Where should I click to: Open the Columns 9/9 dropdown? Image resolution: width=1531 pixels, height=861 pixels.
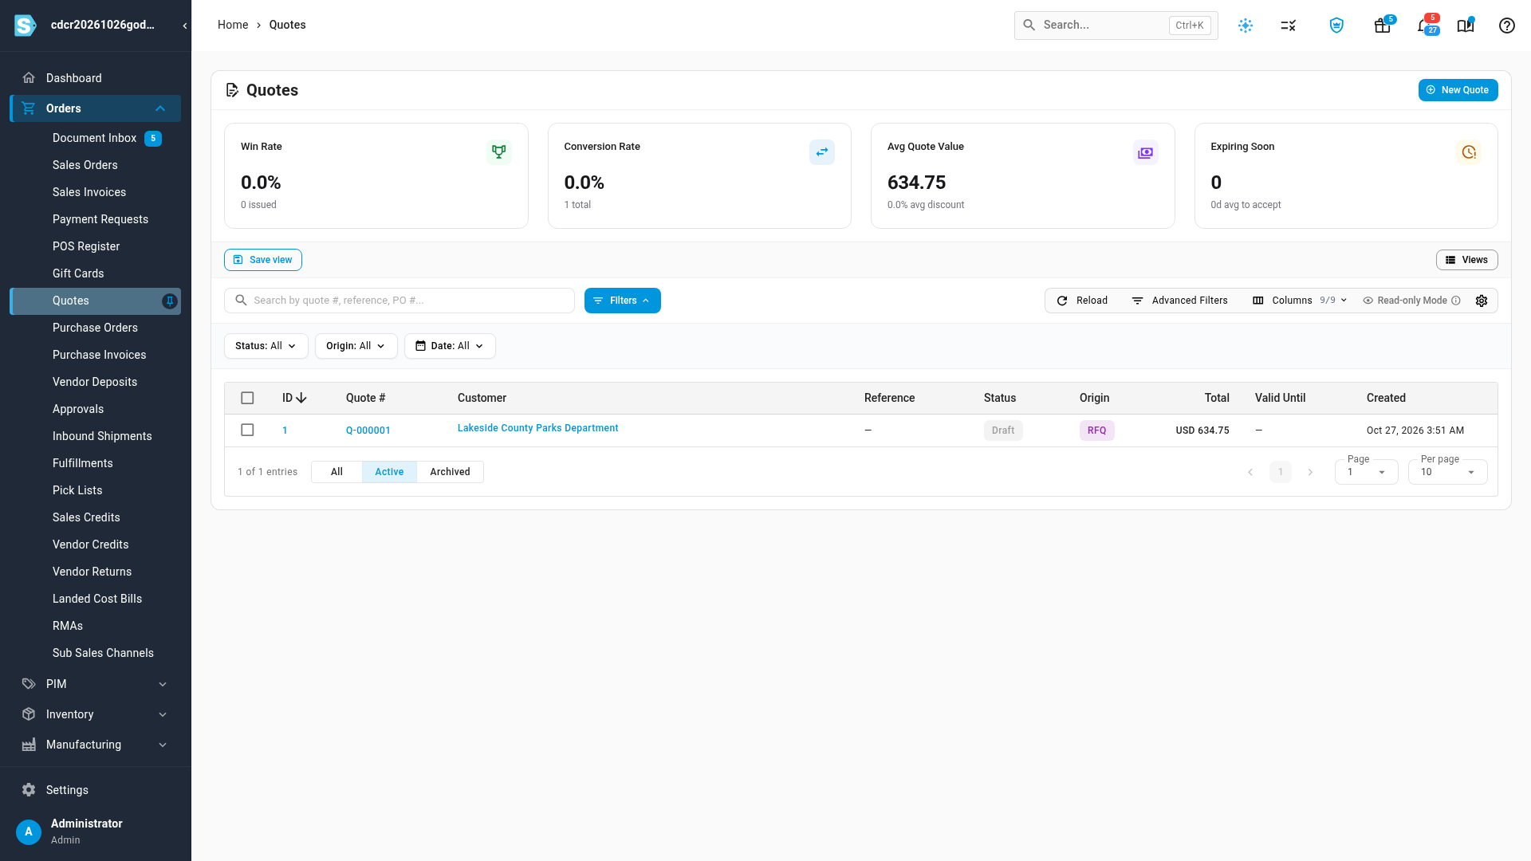click(1300, 301)
